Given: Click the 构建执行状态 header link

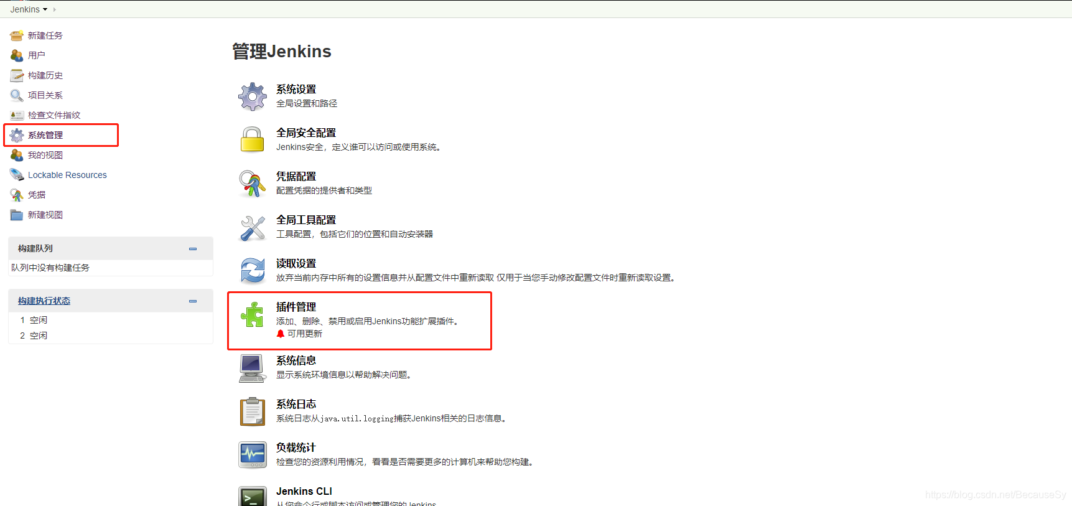Looking at the screenshot, I should [44, 301].
